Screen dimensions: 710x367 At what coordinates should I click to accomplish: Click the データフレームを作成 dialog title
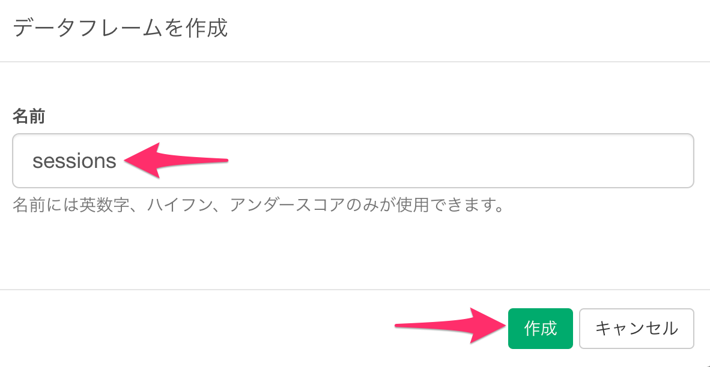[x=120, y=29]
